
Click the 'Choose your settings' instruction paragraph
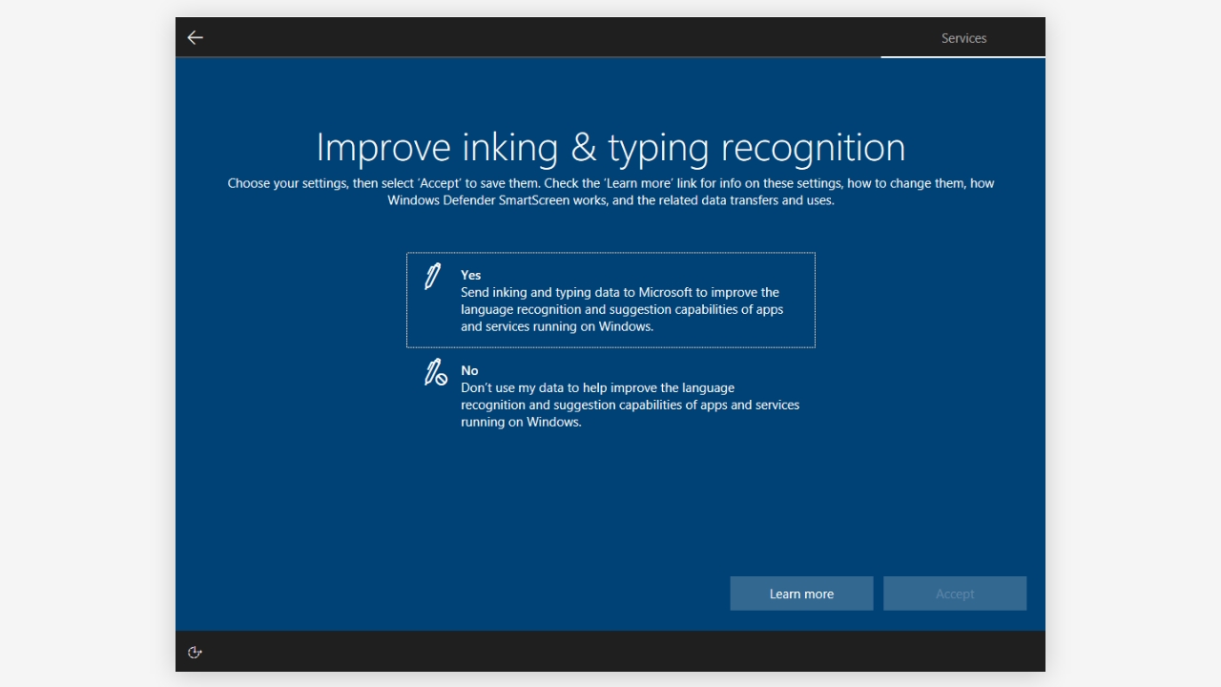point(610,192)
